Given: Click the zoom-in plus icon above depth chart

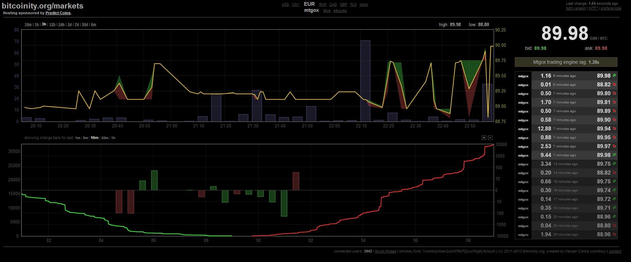Looking at the screenshot, I should point(484,138).
